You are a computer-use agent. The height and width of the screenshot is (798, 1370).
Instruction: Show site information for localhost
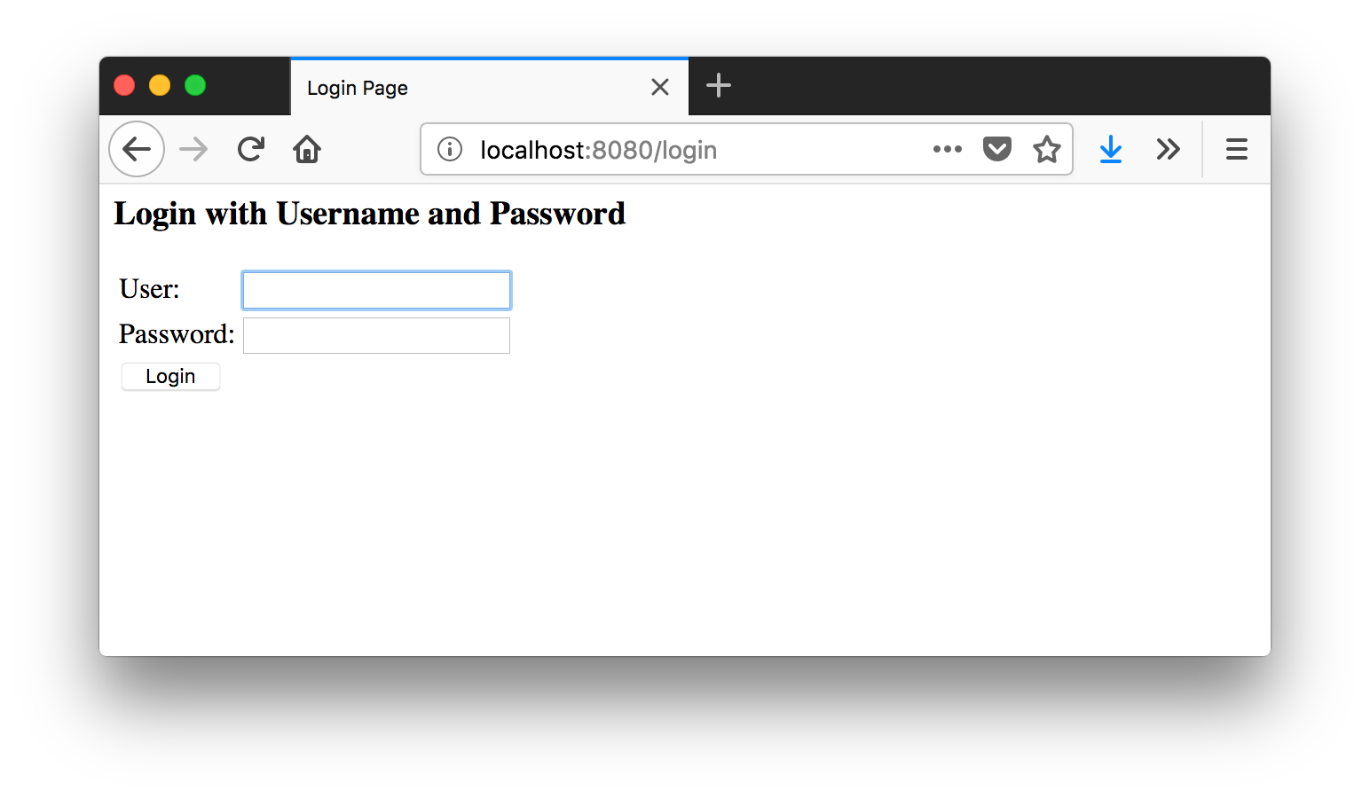450,149
